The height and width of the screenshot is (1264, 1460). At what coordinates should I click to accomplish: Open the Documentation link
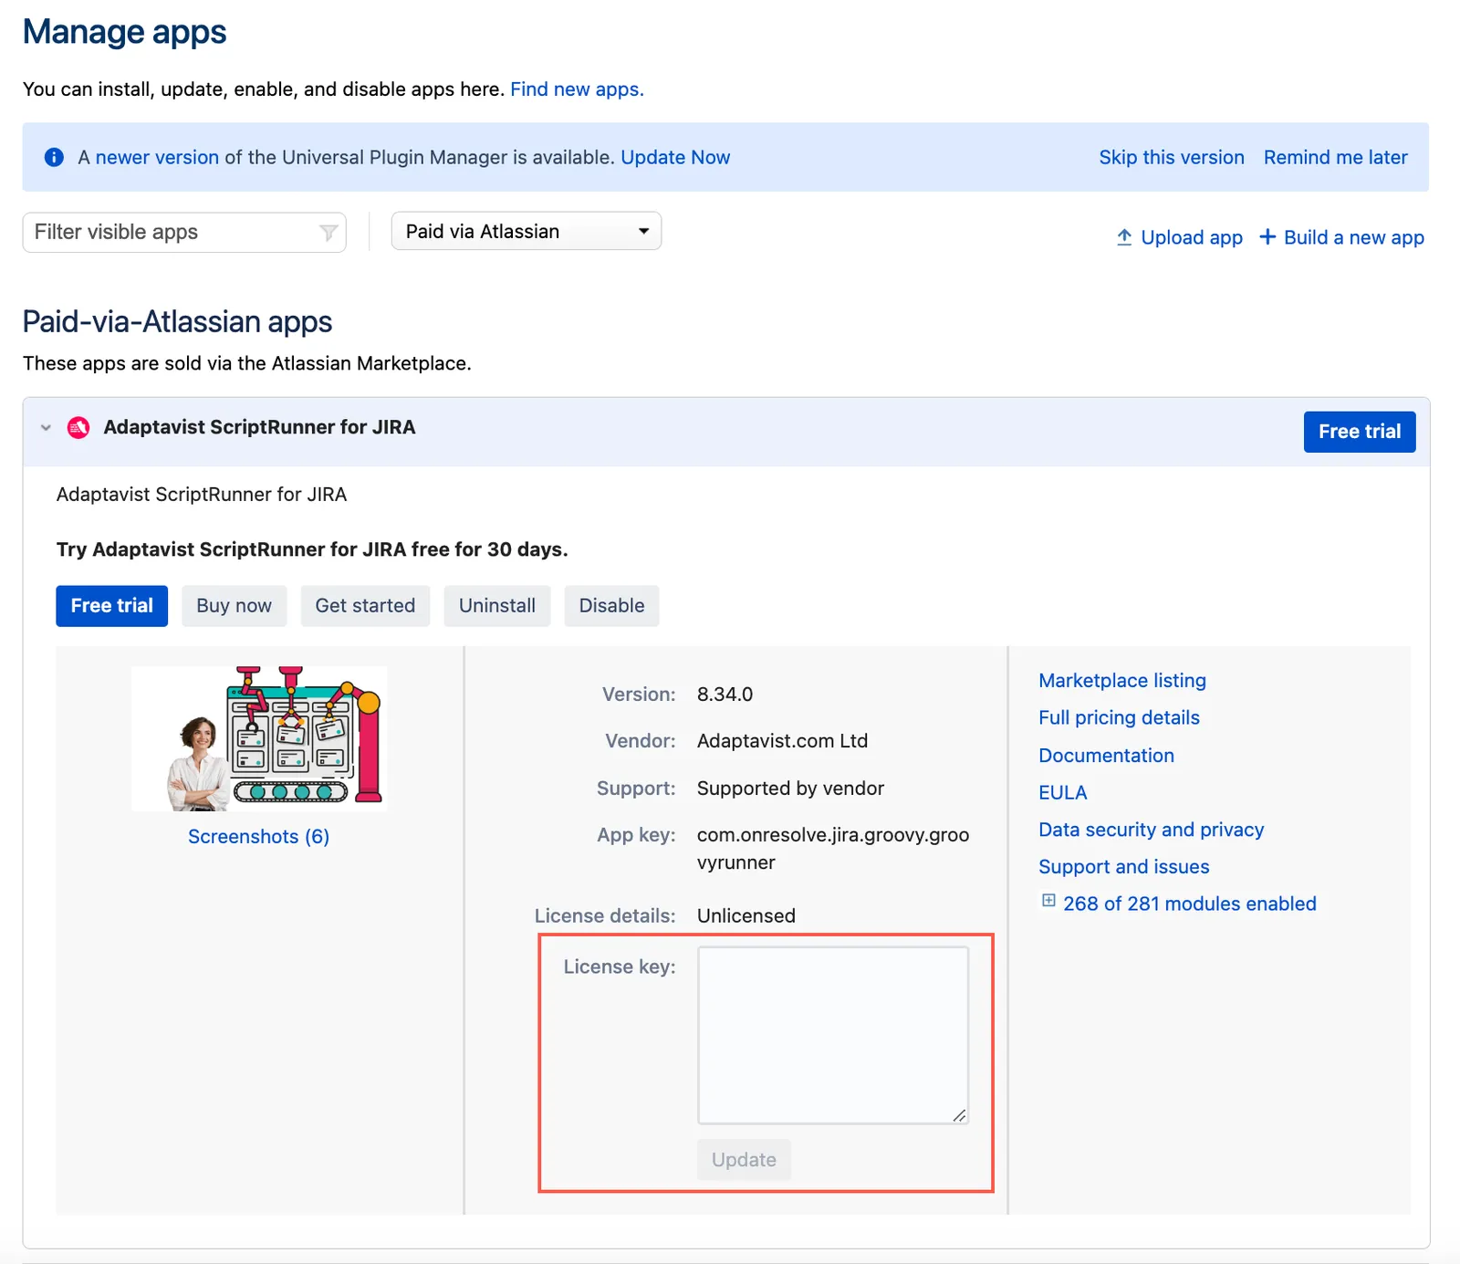pos(1106,756)
